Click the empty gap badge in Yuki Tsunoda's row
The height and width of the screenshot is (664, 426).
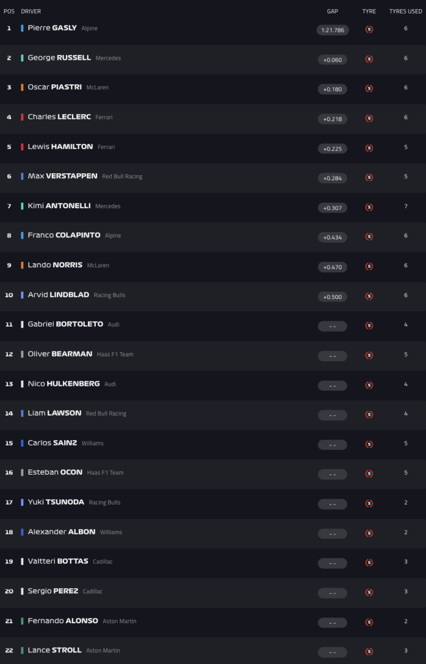333,504
